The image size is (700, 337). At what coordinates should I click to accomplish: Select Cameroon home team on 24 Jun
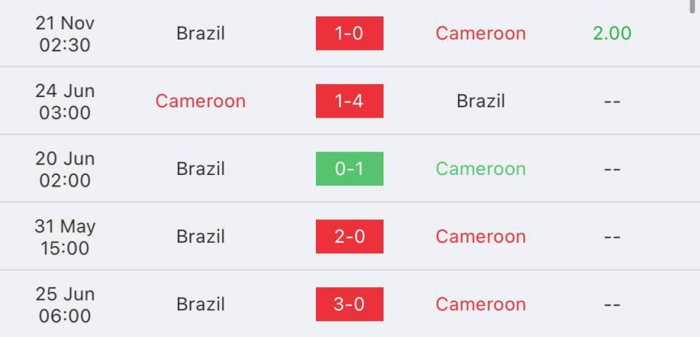tap(200, 101)
